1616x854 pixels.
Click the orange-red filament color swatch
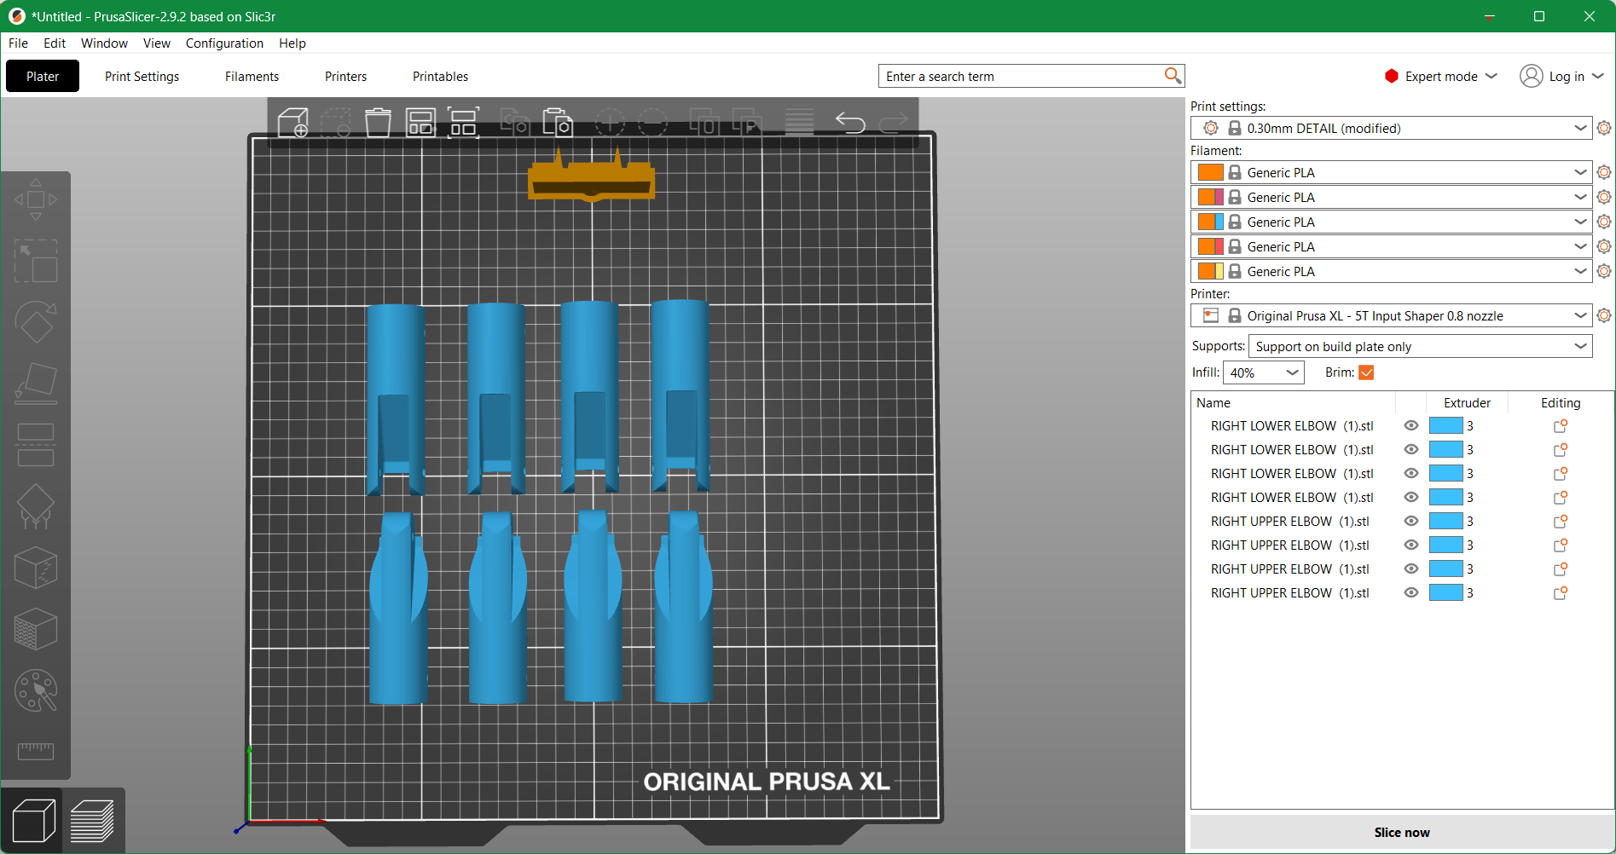(1210, 246)
